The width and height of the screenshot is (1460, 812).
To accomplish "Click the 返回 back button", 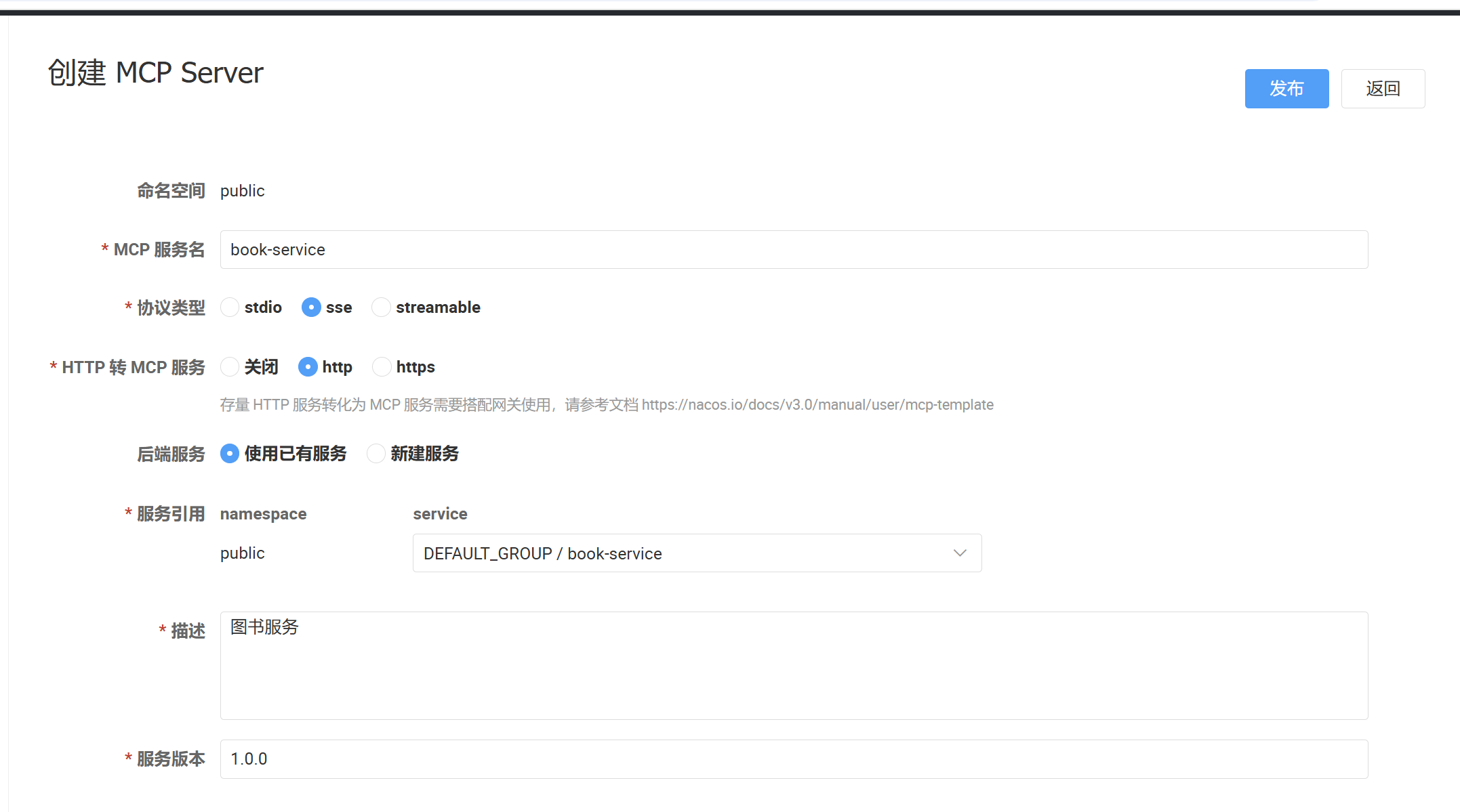I will (1382, 89).
